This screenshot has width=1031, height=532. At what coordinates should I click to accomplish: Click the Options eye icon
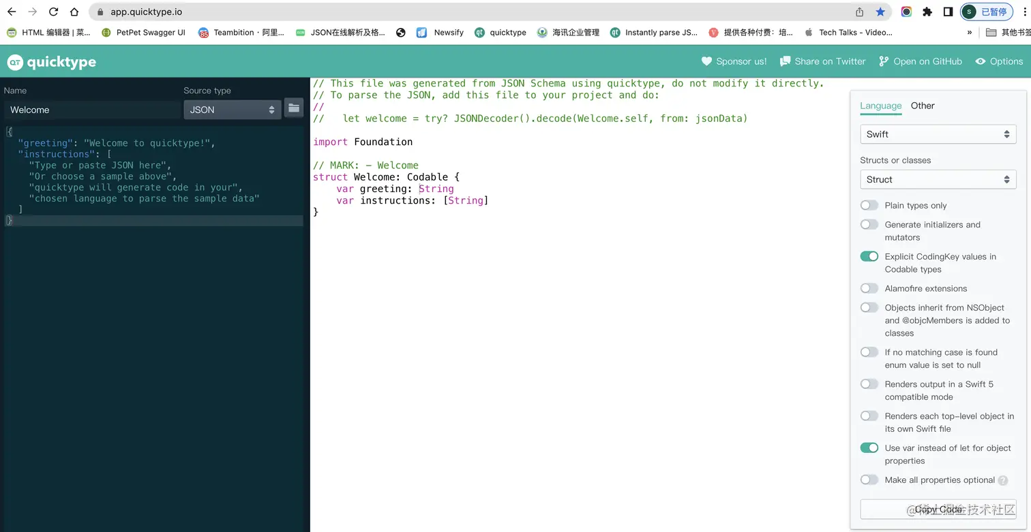click(x=981, y=61)
